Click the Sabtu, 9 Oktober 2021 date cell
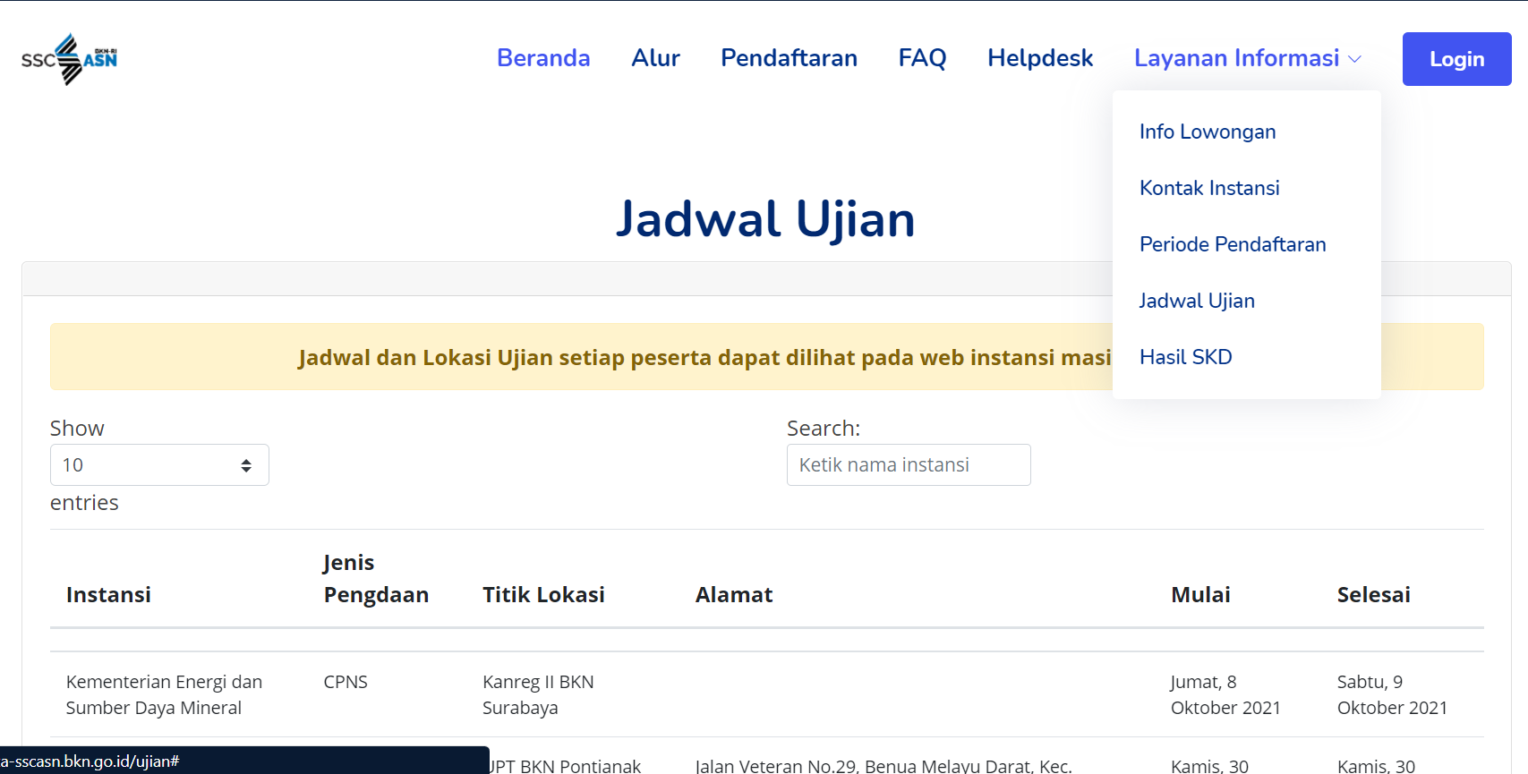The height and width of the screenshot is (774, 1528). pos(1392,694)
